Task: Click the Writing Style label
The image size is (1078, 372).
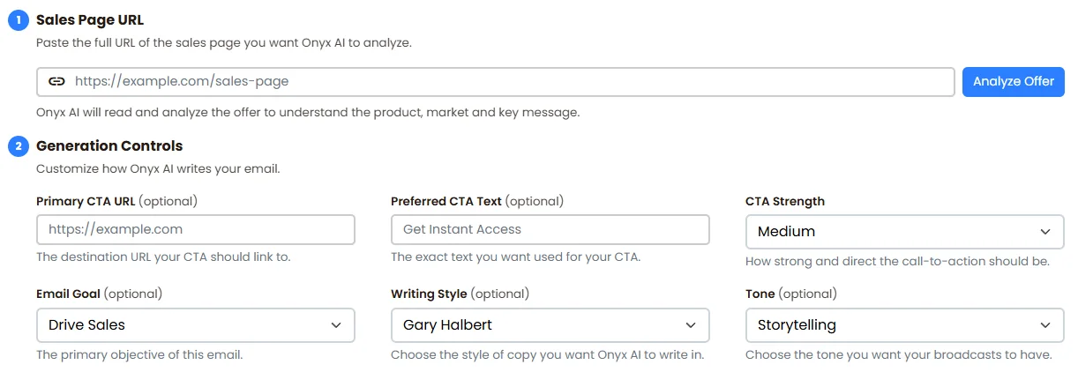Action: point(429,294)
